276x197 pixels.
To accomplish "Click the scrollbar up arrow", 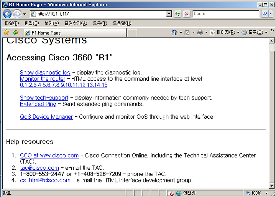I will (272, 41).
